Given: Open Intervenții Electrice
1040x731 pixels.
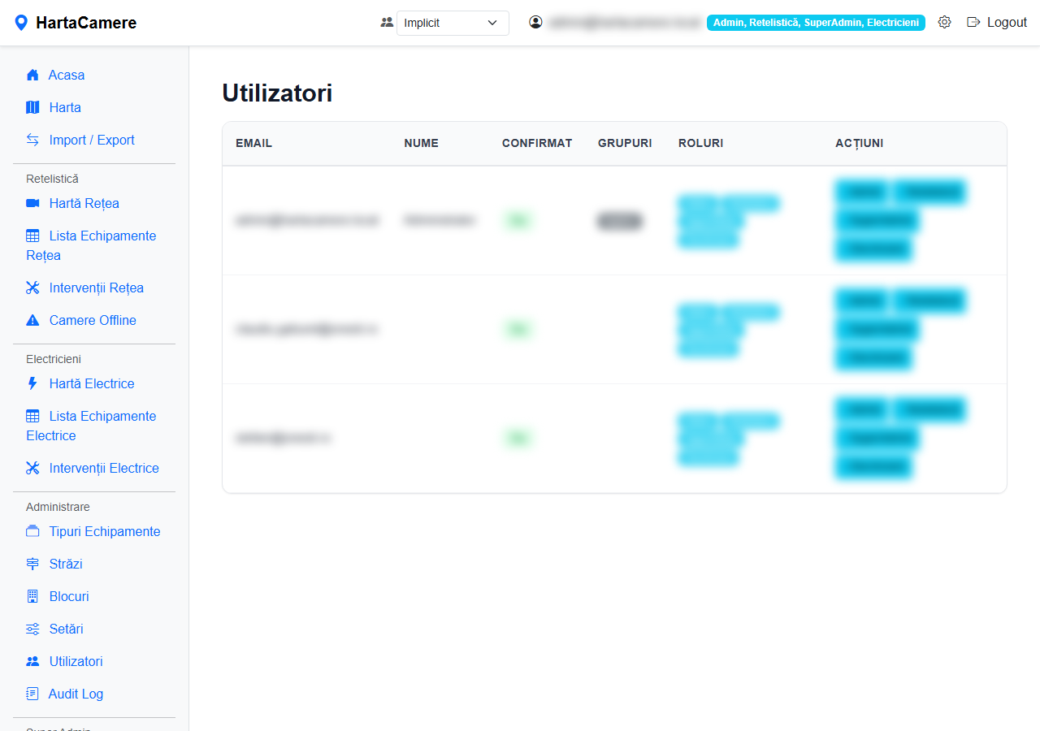Looking at the screenshot, I should (104, 468).
